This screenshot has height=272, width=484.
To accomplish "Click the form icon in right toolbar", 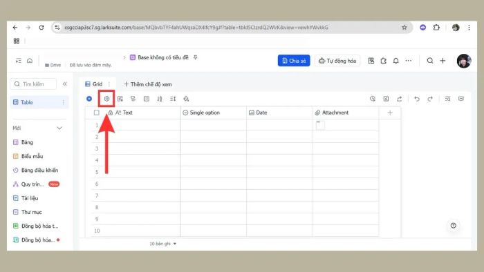I will point(386,99).
